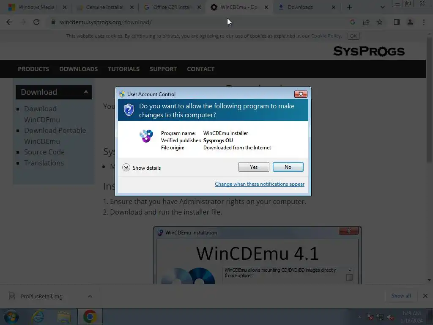Click the site lock icon
433x325 pixels.
click(53, 22)
